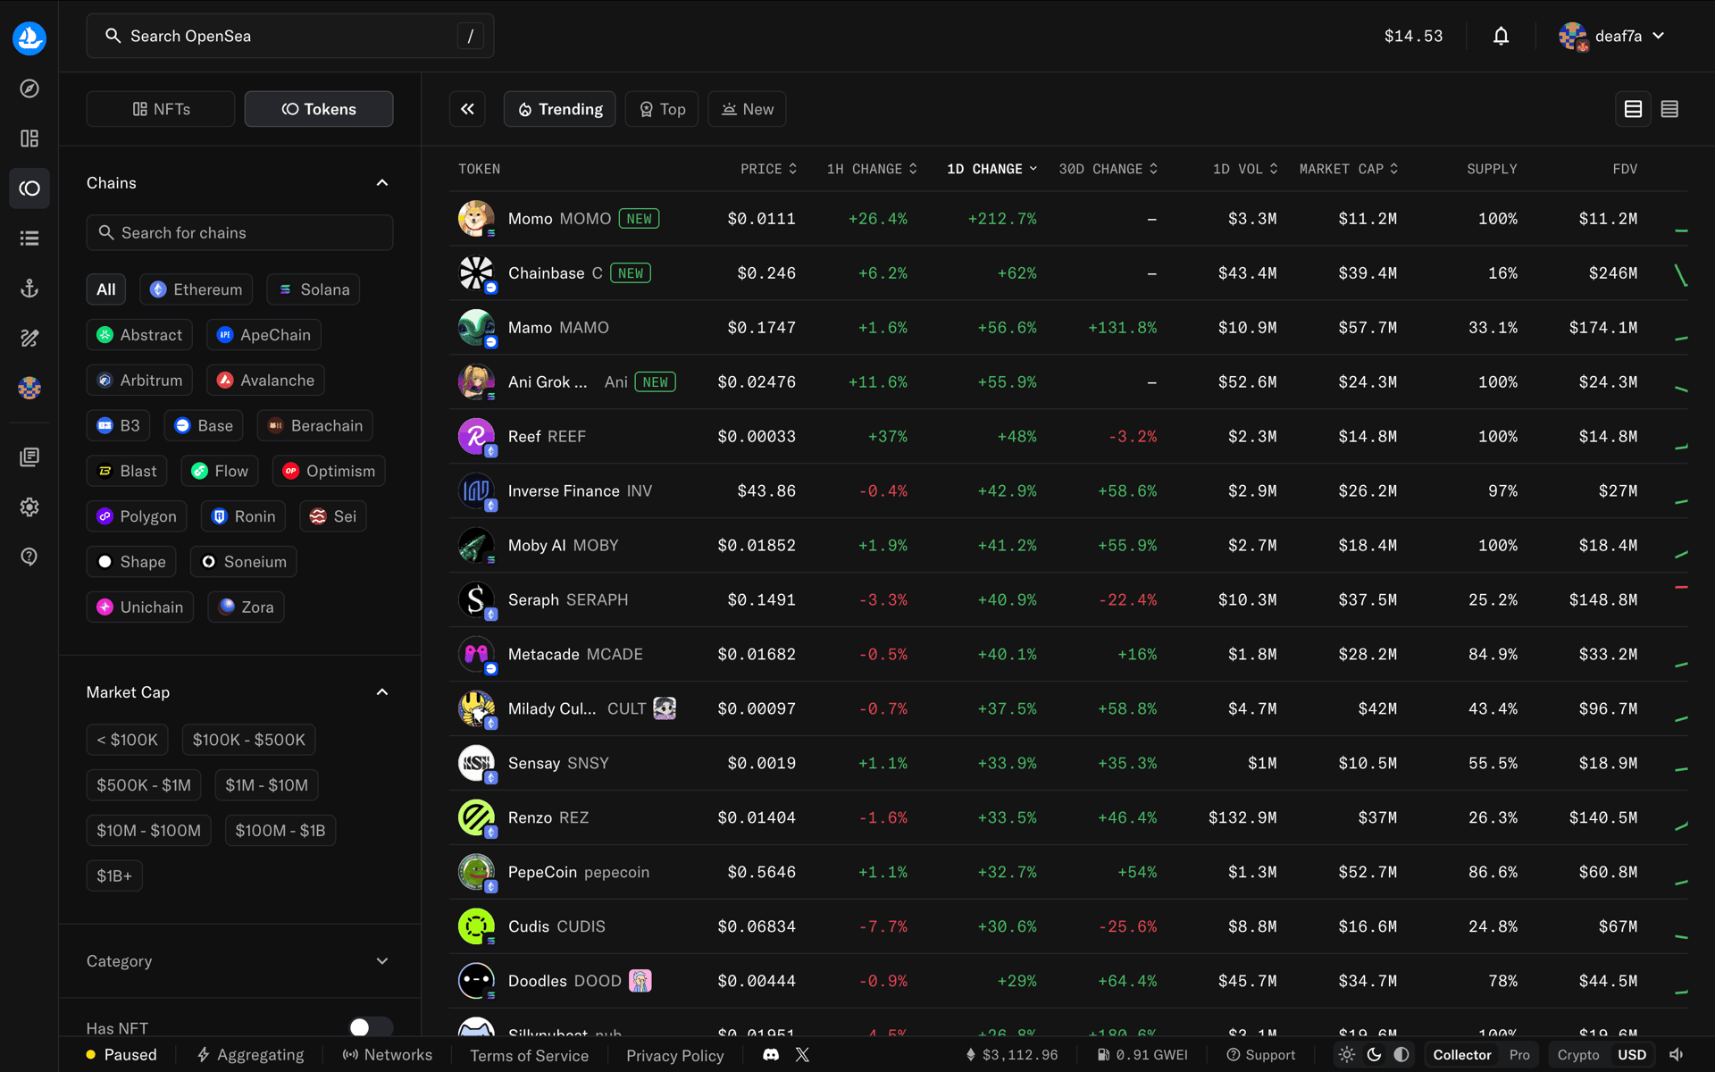Open the Discover compass icon in sidebar
1715x1072 pixels.
(29, 88)
